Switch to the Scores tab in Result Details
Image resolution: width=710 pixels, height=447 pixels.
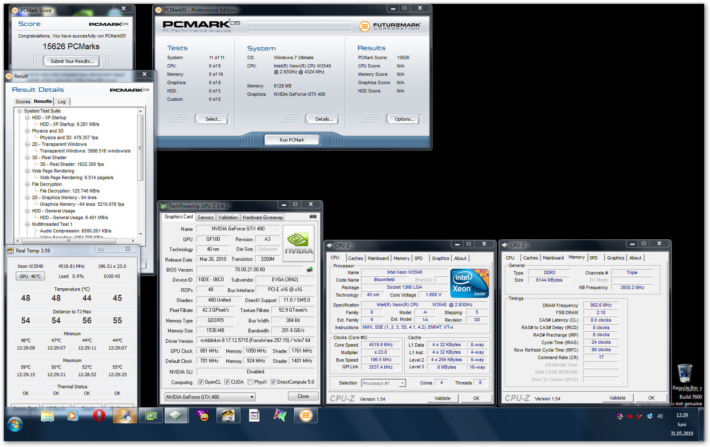coord(23,102)
